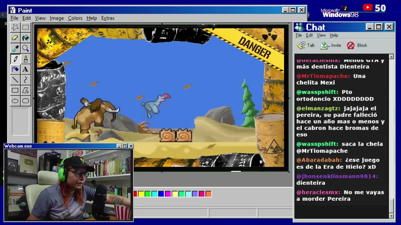Viewport: 401px width, 225px height.
Task: Click the 'dienteira' chat message text
Action: pyautogui.click(x=311, y=183)
